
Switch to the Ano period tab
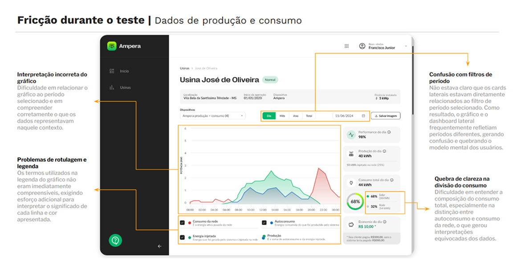click(x=296, y=116)
